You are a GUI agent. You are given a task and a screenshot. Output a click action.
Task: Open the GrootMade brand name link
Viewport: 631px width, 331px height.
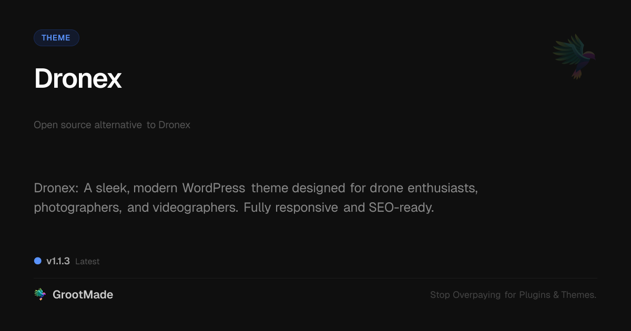pos(83,294)
